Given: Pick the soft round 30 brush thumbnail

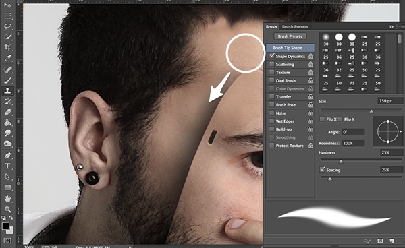Looking at the screenshot, I should tap(326, 37).
